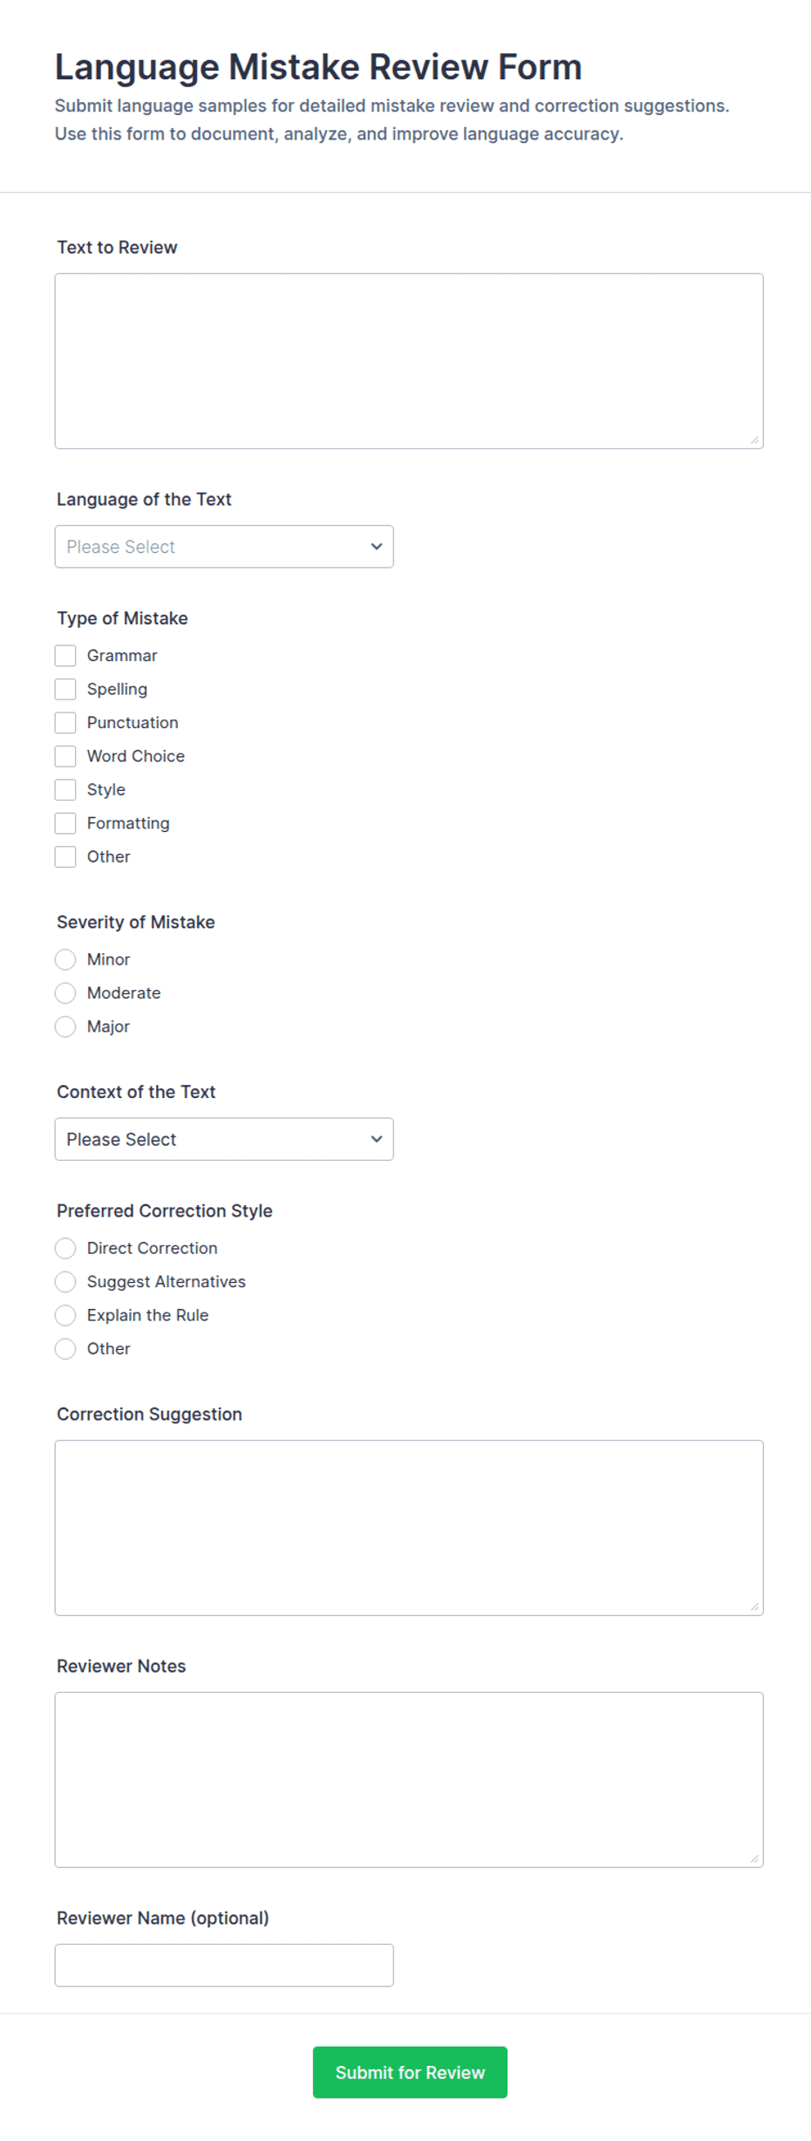Check the Grammar mistake type
The width and height of the screenshot is (811, 2141).
point(65,656)
